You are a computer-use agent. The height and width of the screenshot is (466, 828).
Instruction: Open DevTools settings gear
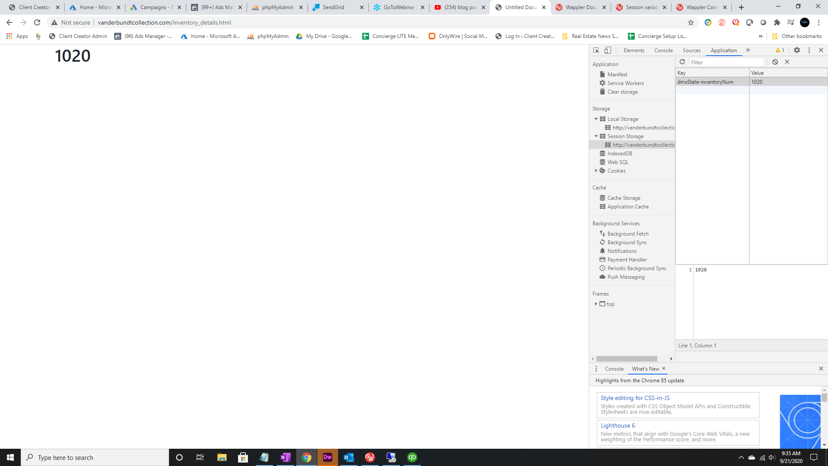pos(797,50)
